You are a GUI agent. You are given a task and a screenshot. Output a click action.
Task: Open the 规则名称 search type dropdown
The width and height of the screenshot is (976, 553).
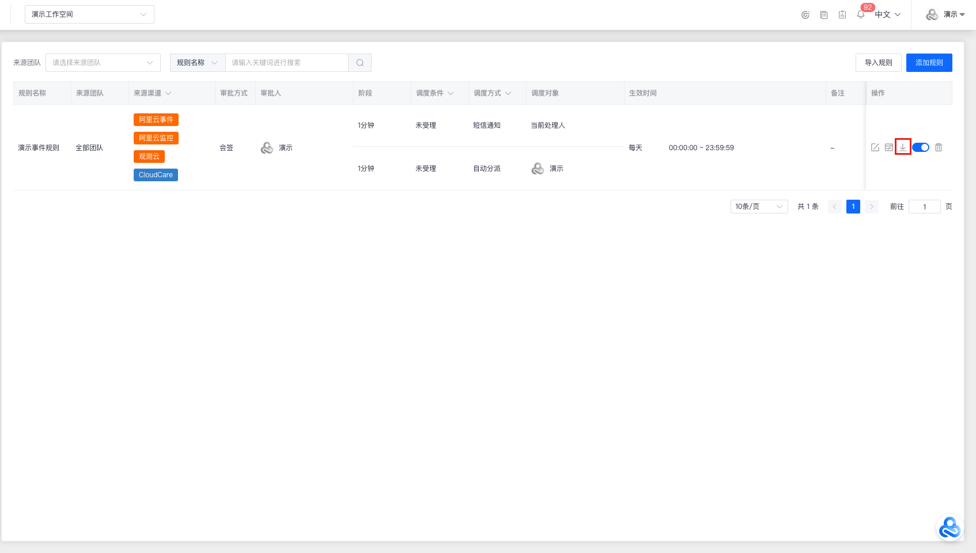[x=197, y=63]
